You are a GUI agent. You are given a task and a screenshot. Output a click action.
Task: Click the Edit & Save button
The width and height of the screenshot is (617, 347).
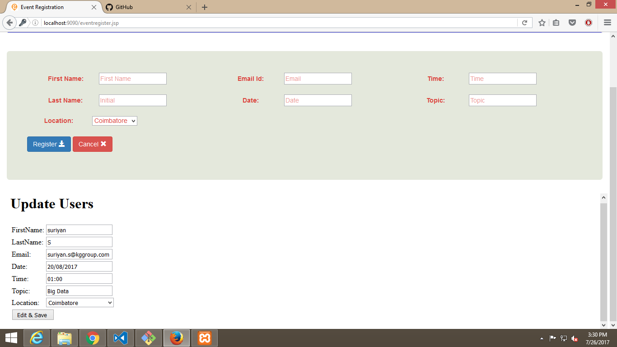click(x=33, y=315)
